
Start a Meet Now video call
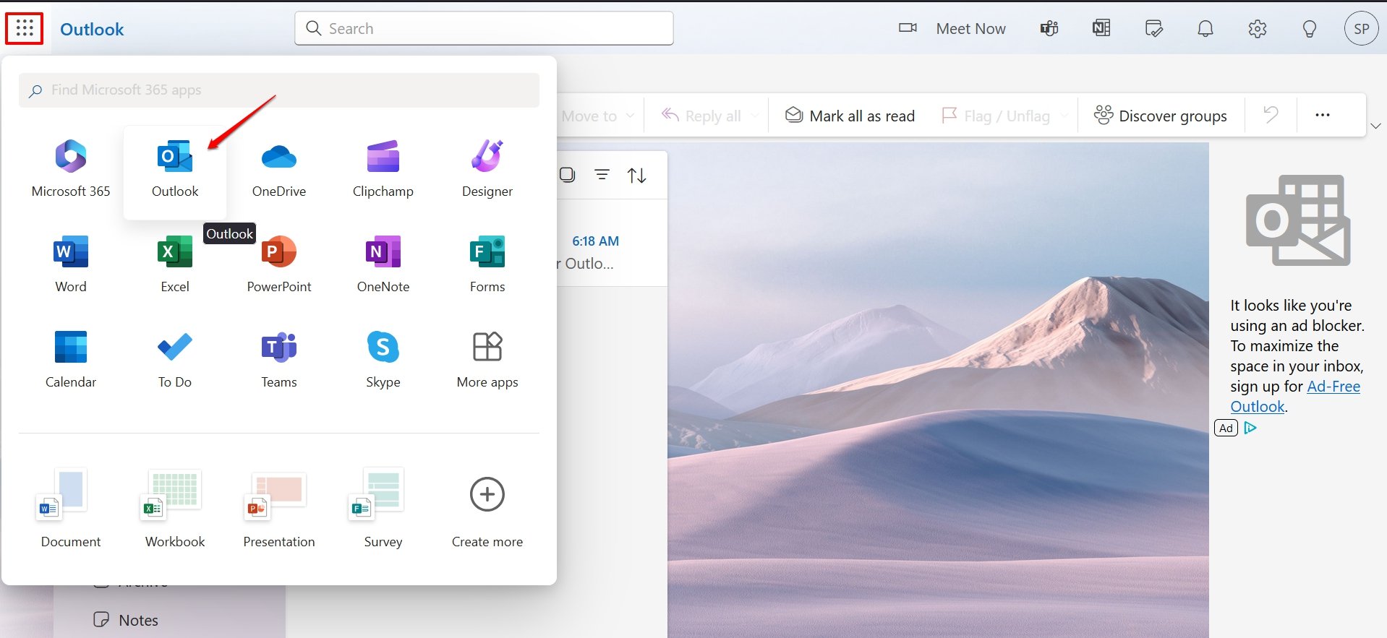pos(952,28)
